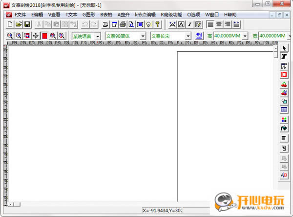This screenshot has height=217, width=293.
Task: Click the light bulb tip icon
Action: click(148, 24)
